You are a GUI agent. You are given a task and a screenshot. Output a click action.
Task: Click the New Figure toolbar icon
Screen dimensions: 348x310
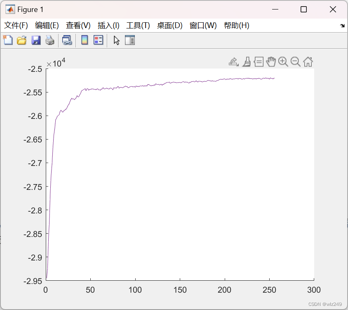tap(8, 40)
